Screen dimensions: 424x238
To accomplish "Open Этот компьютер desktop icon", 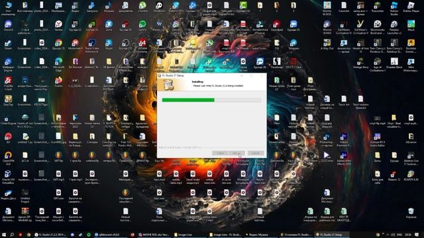I will click(8, 8).
